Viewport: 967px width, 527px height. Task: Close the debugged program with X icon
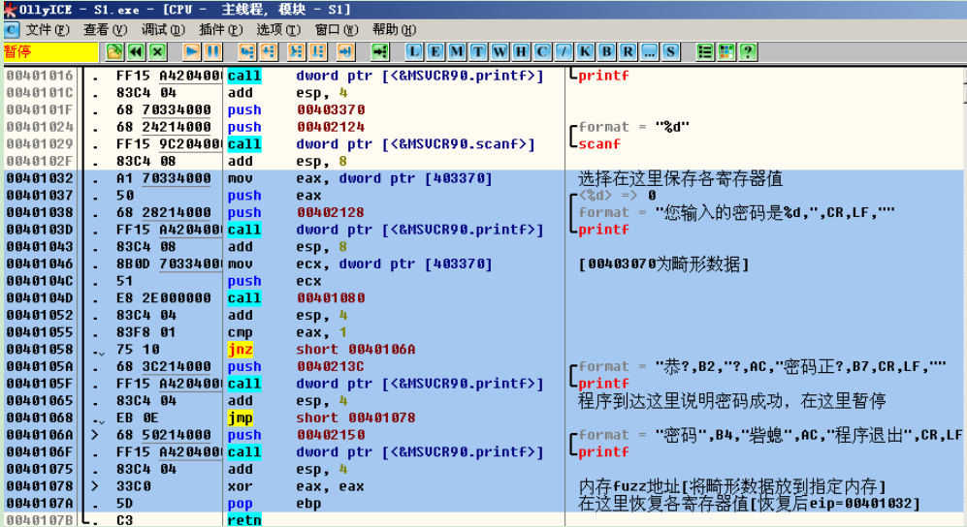coord(158,51)
